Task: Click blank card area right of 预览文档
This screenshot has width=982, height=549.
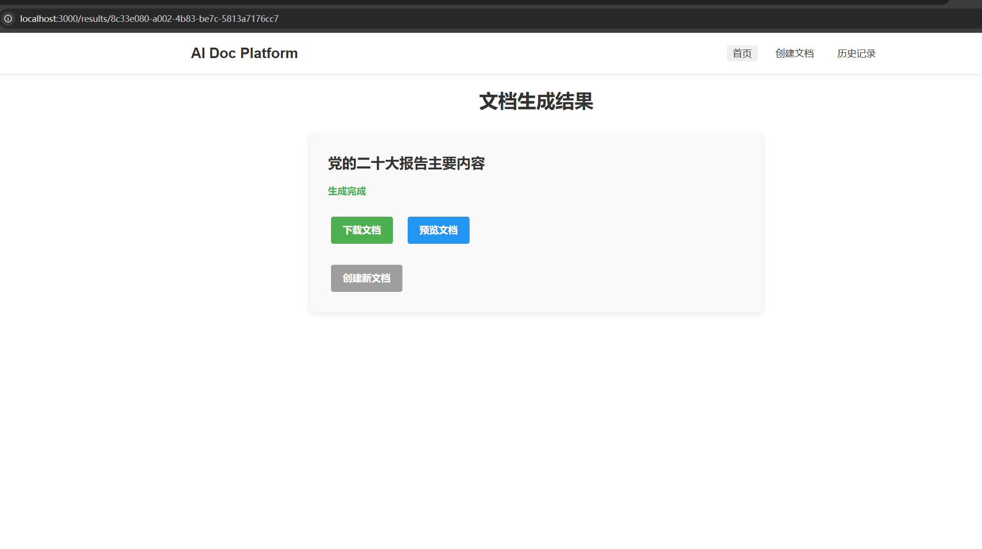Action: (x=595, y=230)
